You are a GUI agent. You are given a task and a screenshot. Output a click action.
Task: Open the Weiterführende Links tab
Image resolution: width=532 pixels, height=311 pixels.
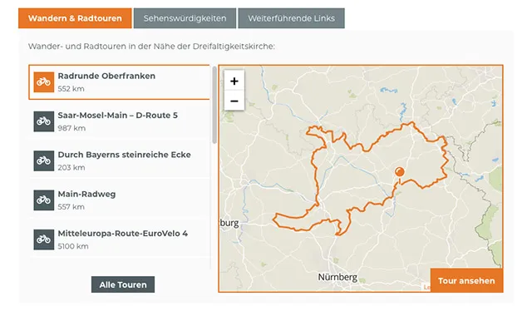(292, 18)
